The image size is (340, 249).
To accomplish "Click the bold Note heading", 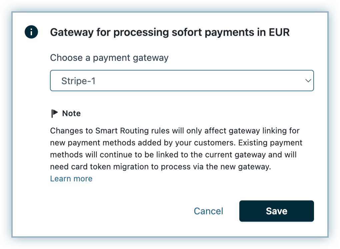I will point(71,114).
